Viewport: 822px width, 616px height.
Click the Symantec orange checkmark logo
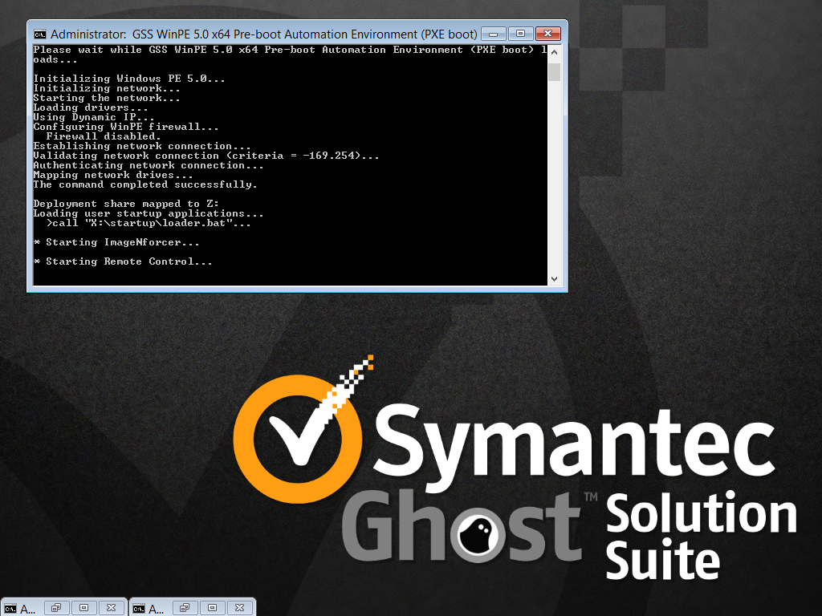(x=299, y=437)
